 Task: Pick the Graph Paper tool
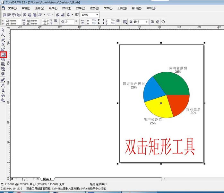click(3, 64)
